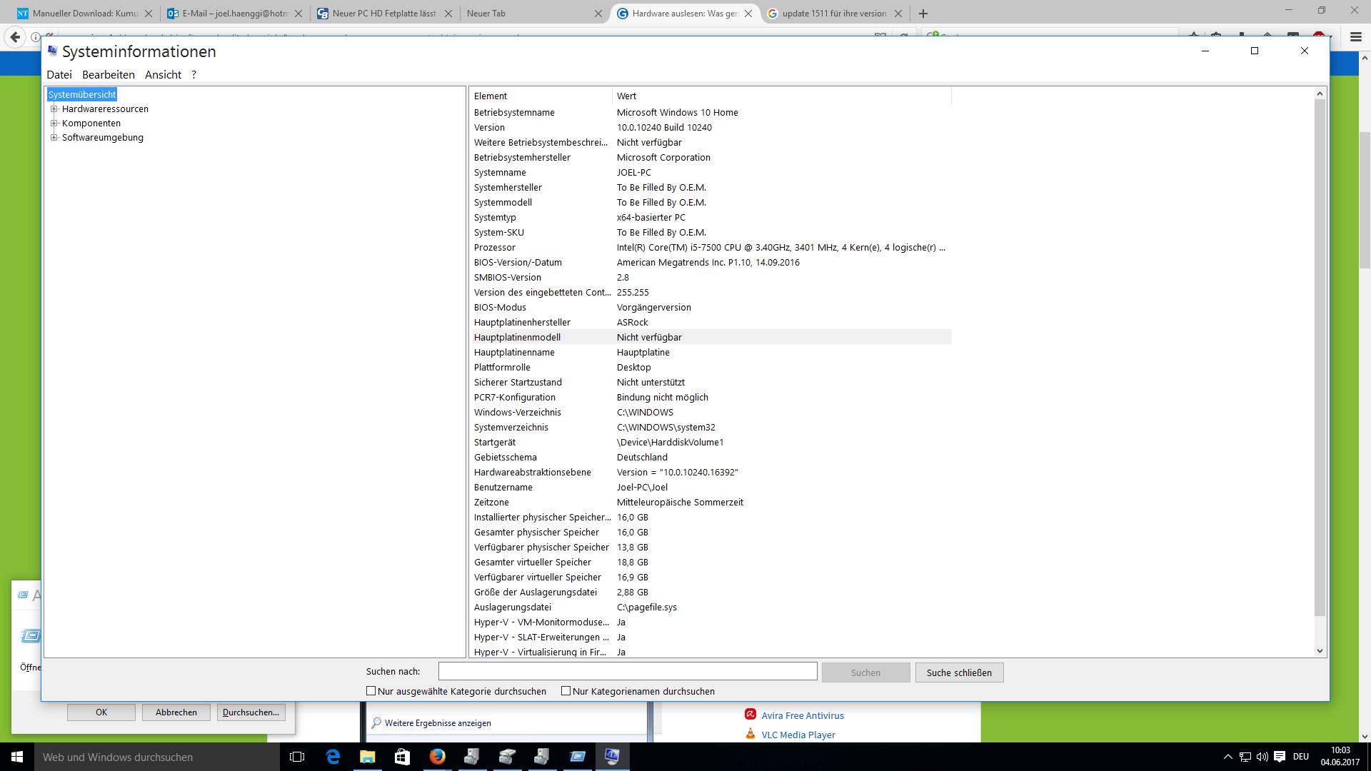Enable Nur ausgewählte Kategorie durchsuchen checkbox
The height and width of the screenshot is (771, 1371).
371,690
